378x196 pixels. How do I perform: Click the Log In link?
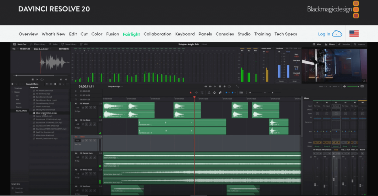[x=324, y=34]
